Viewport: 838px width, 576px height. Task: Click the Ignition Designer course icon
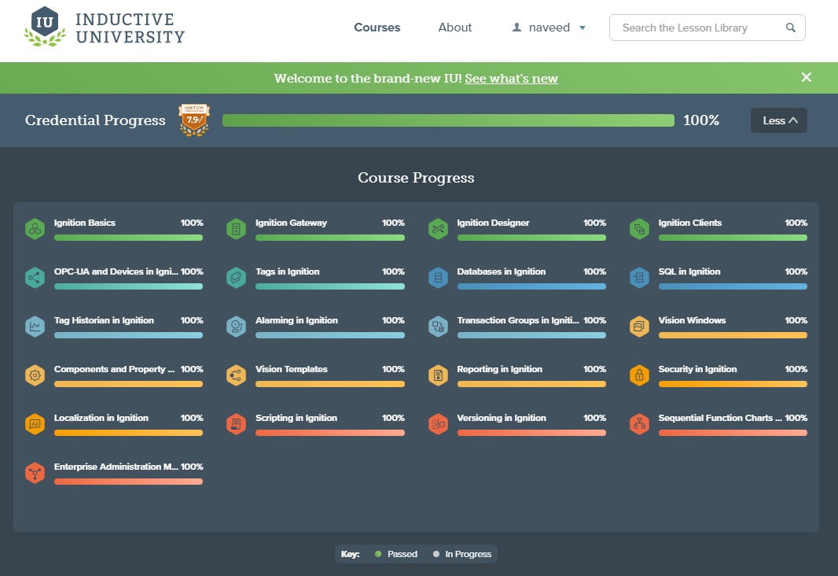[438, 229]
